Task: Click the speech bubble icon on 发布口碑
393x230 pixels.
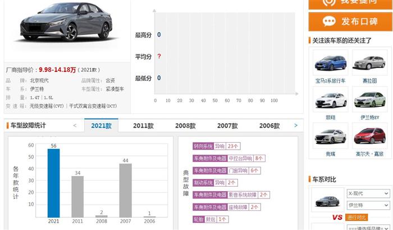Action: pos(329,21)
